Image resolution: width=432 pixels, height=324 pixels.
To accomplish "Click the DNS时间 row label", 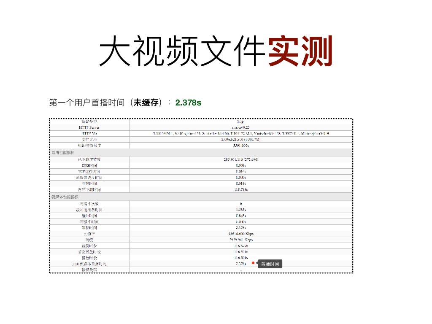I will [89, 165].
